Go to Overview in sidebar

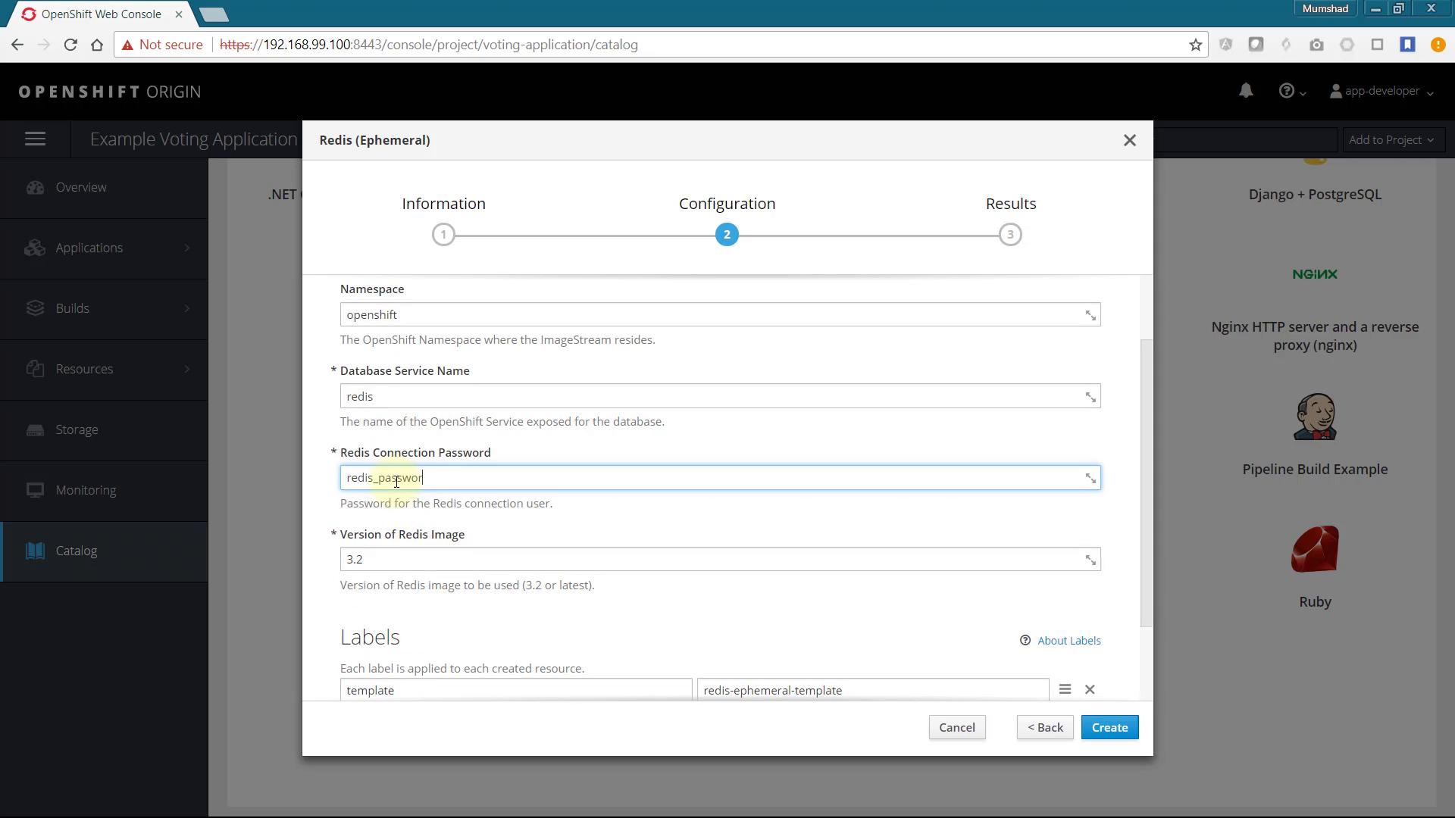coord(104,188)
